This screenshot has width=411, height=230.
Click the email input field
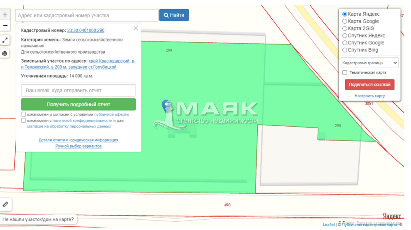coord(79,91)
